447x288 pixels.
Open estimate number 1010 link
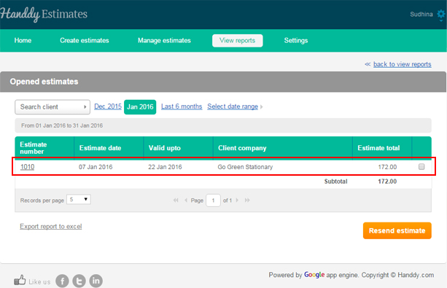tap(28, 167)
